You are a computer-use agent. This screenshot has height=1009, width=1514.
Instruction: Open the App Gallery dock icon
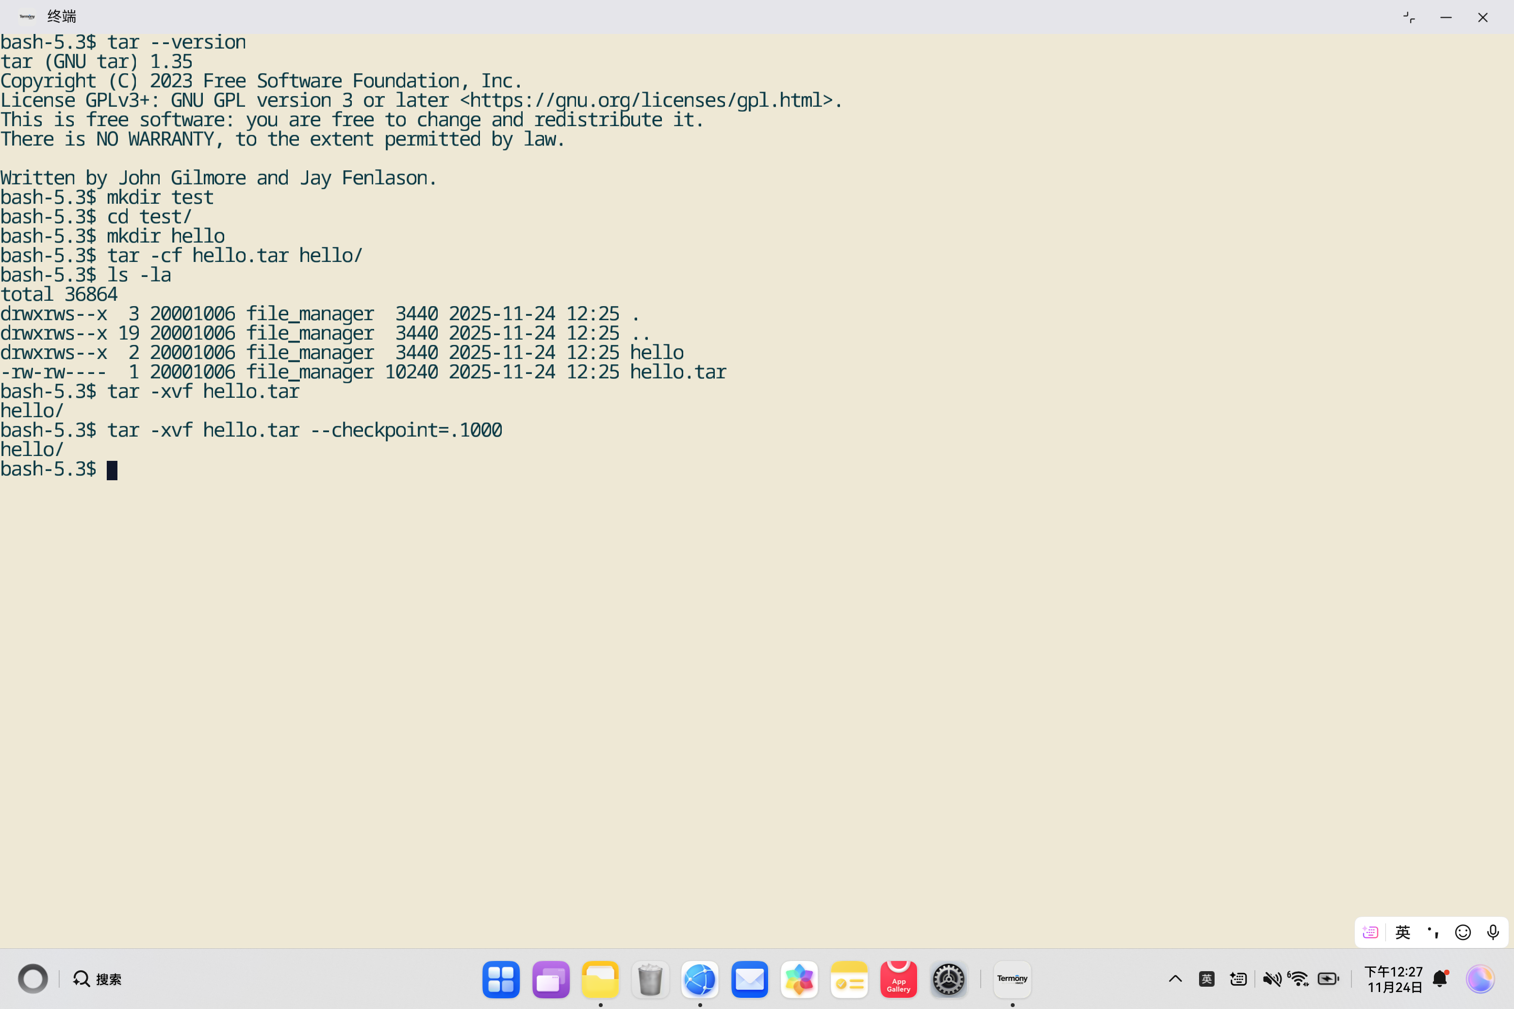898,979
